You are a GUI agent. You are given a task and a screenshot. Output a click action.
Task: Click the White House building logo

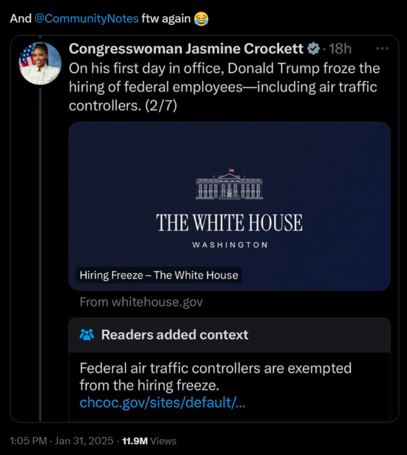pos(229,185)
